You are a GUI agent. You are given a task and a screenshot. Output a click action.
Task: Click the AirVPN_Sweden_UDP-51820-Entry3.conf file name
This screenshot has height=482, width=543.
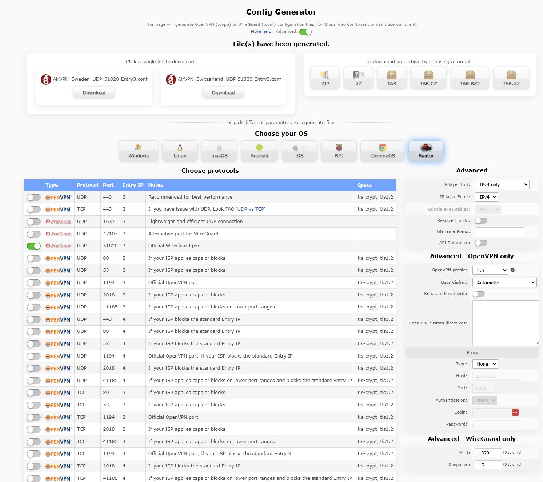click(100, 79)
